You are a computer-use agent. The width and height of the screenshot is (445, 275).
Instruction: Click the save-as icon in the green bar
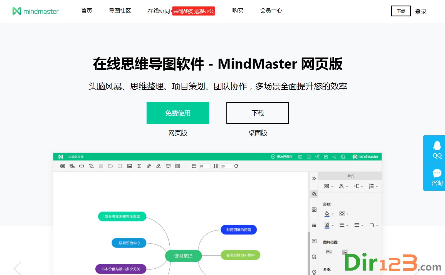coord(309,157)
